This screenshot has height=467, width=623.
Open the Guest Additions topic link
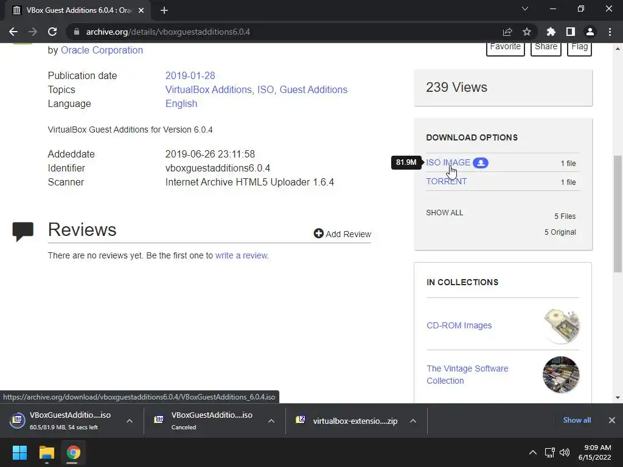click(313, 90)
